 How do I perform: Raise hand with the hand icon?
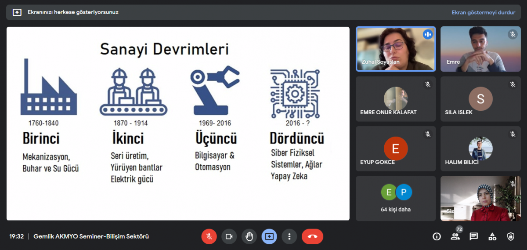(249, 236)
